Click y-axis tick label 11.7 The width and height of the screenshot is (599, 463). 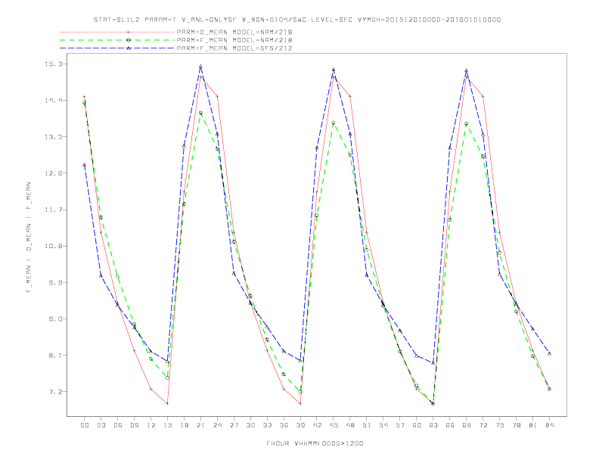tap(53, 210)
